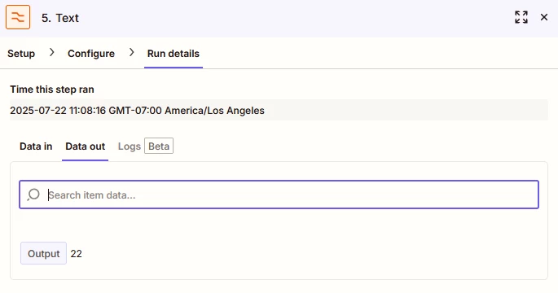The height and width of the screenshot is (293, 558).
Task: Click the chevron after Setup
Action: [x=52, y=53]
